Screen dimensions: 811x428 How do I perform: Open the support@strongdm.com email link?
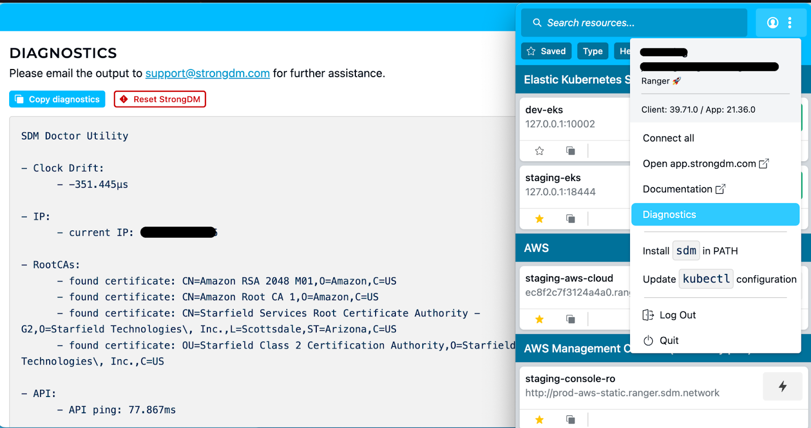(x=207, y=74)
